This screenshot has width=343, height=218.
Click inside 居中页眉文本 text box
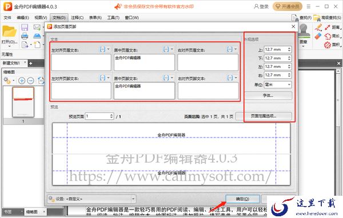(144, 62)
